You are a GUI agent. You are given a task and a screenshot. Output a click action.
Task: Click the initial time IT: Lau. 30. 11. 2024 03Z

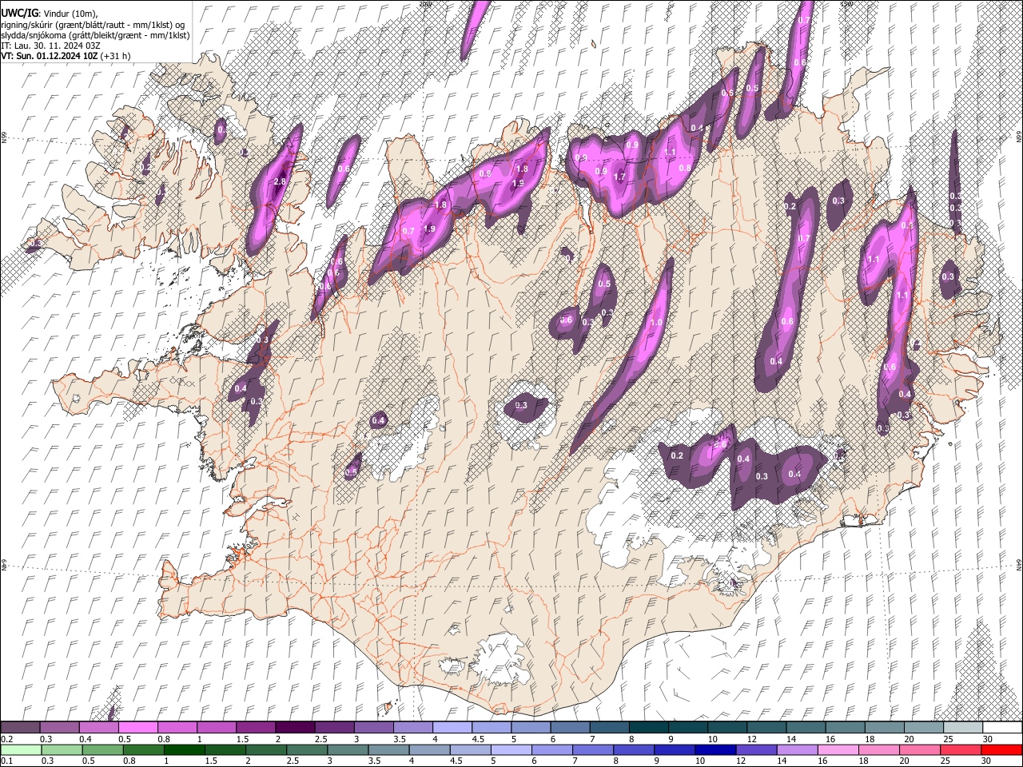point(50,46)
